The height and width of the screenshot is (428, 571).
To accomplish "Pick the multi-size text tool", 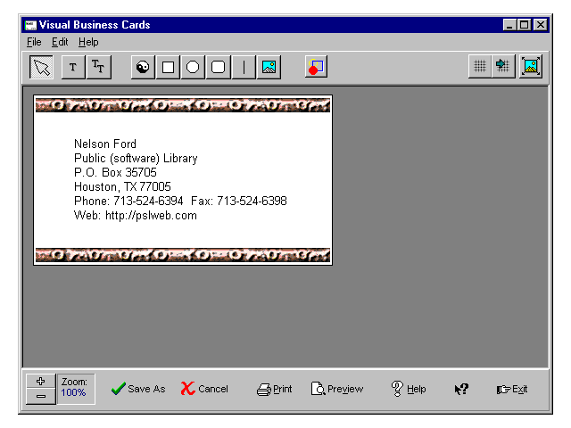I will click(x=98, y=68).
